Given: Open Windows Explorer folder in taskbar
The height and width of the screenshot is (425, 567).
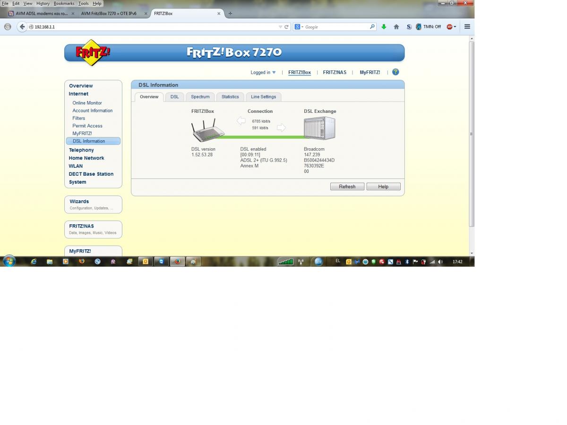Looking at the screenshot, I should pyautogui.click(x=50, y=261).
